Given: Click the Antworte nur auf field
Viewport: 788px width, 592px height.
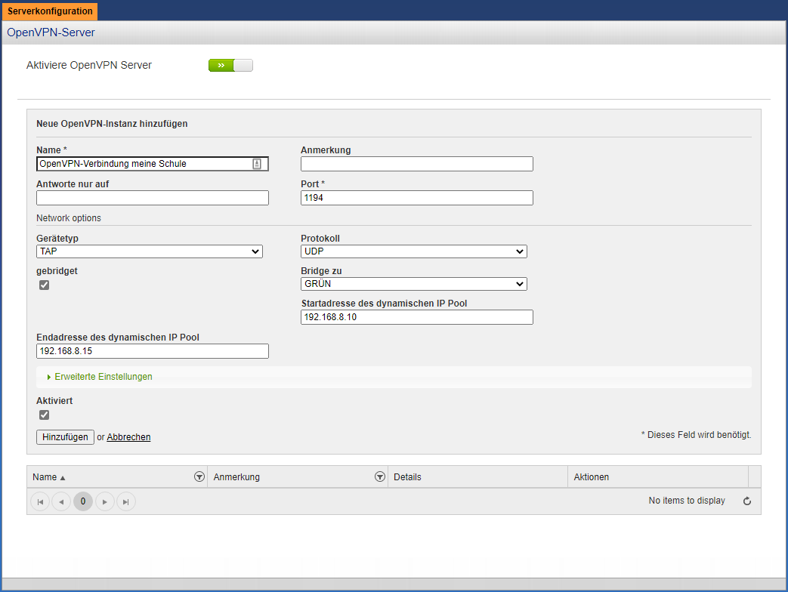Looking at the screenshot, I should [x=153, y=198].
